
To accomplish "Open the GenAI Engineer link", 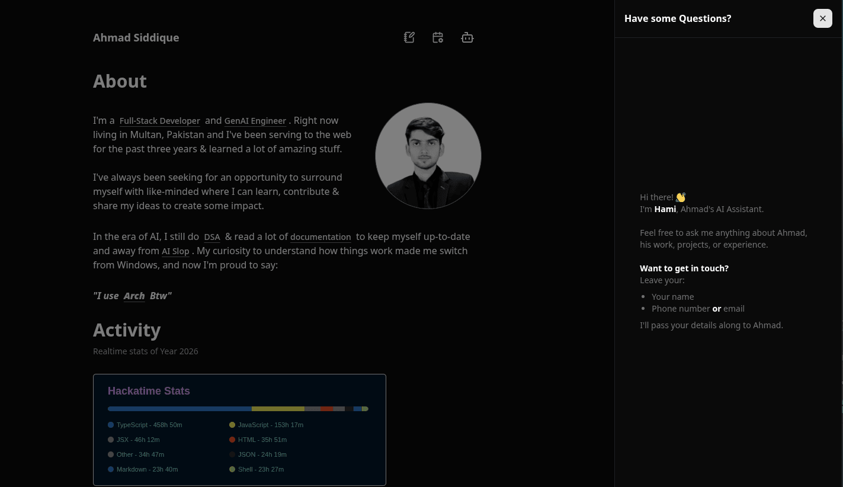I will click(255, 121).
